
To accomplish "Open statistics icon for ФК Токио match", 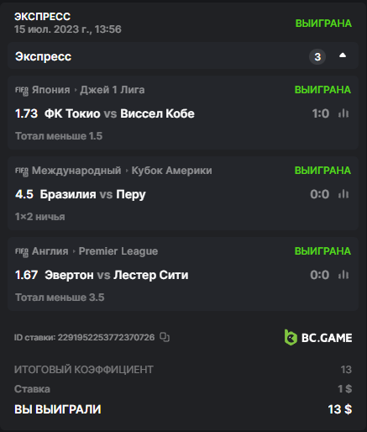I will pos(343,113).
